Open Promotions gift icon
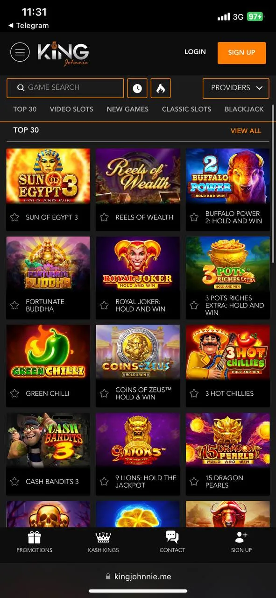The image size is (276, 598). (x=35, y=538)
